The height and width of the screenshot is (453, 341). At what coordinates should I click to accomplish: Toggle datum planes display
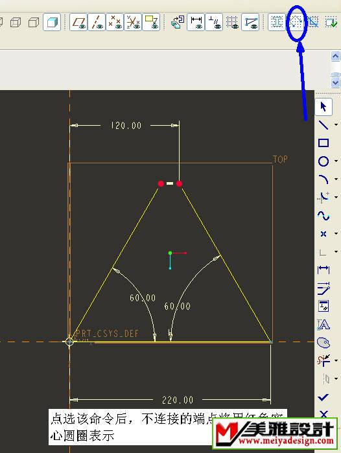(78, 22)
